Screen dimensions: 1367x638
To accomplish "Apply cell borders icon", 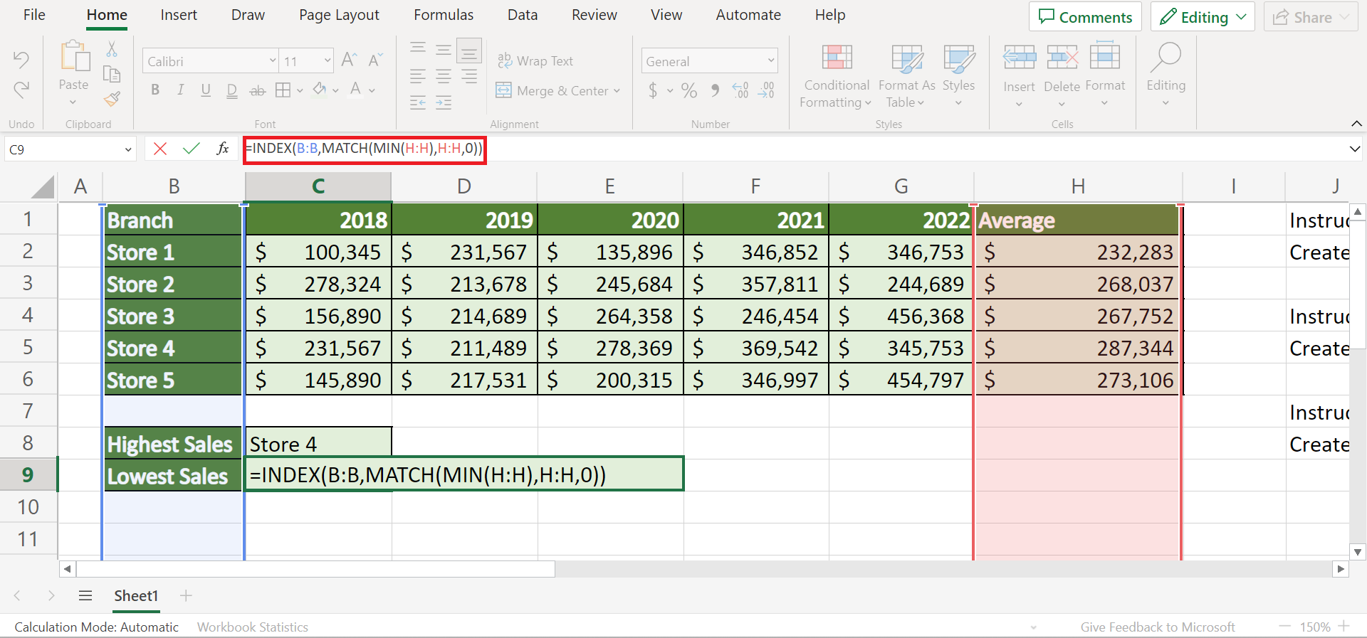I will click(x=283, y=90).
